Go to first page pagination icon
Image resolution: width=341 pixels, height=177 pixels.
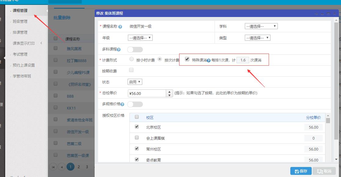[x=53, y=167]
